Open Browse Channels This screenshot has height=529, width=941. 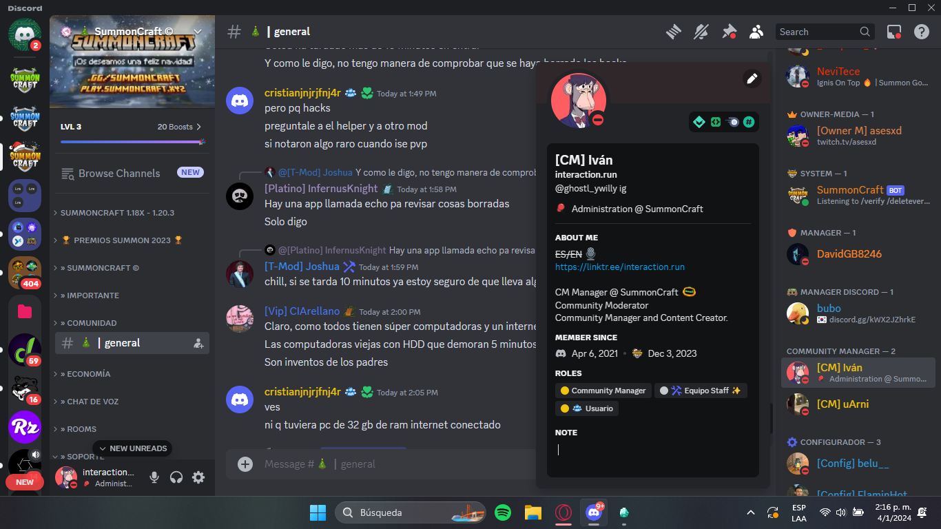tap(132, 173)
